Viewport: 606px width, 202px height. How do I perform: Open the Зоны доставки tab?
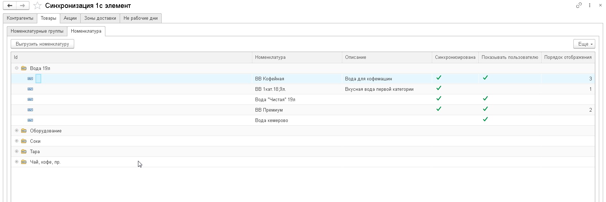(100, 18)
